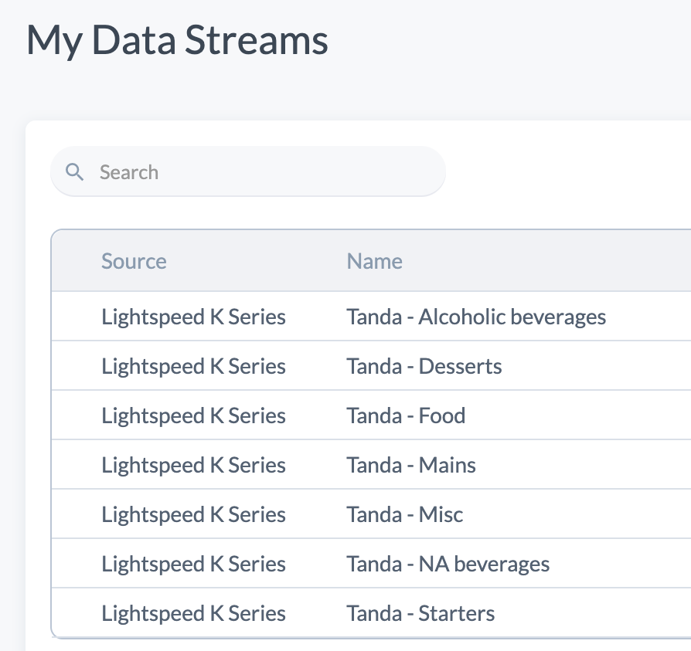Click the Source cell in the Misc row
The image size is (691, 651).
tap(193, 514)
